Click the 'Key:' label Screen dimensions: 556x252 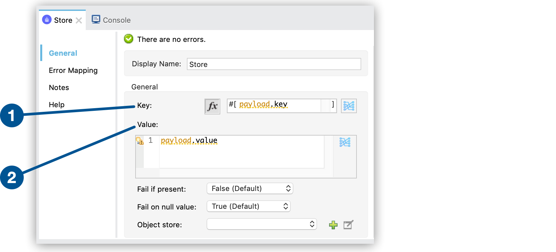click(144, 105)
